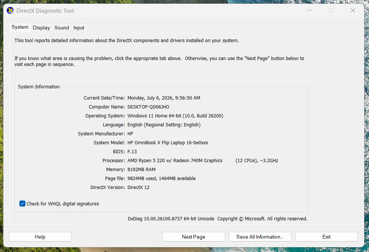369x252 pixels.
Task: Click the system model HP OmniBook value
Action: (168, 142)
